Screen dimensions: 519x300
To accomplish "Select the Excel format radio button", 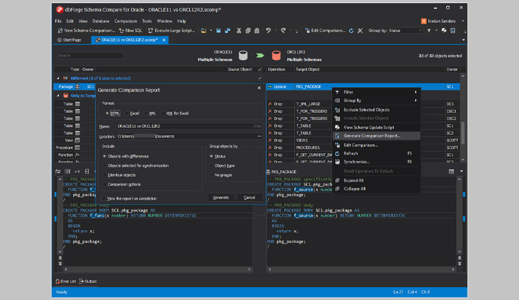I will click(x=127, y=113).
